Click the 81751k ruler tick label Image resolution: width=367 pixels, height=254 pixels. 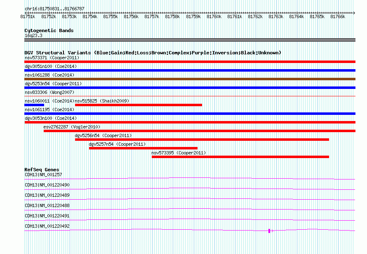click(28, 16)
